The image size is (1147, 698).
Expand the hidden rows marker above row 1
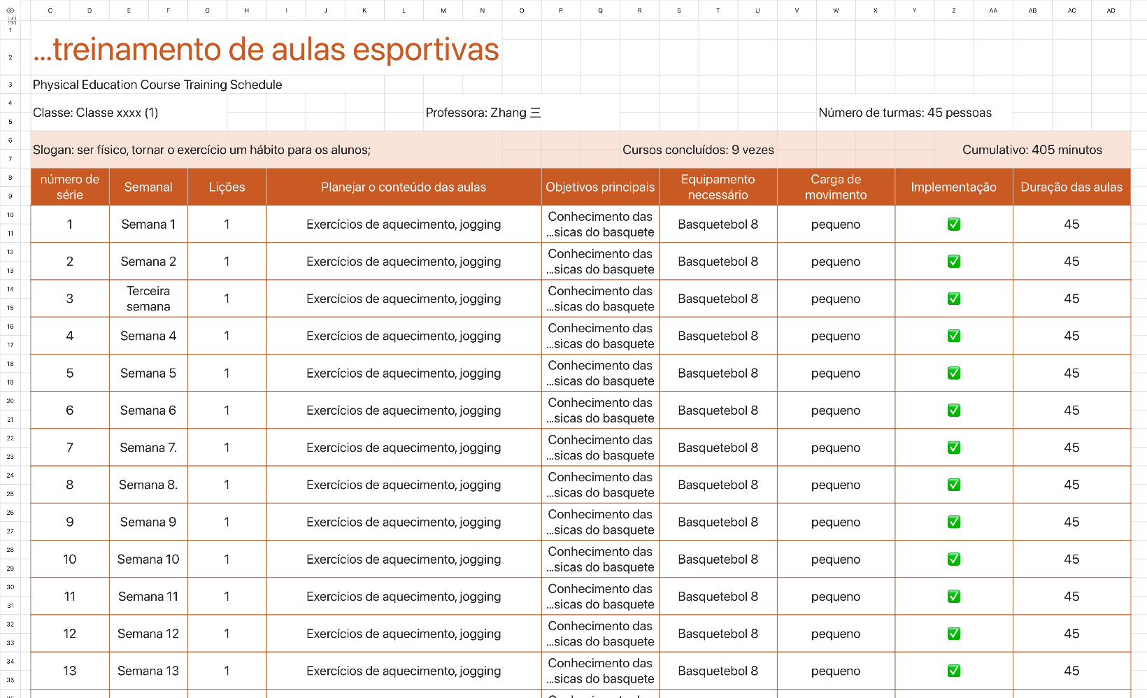pos(10,21)
